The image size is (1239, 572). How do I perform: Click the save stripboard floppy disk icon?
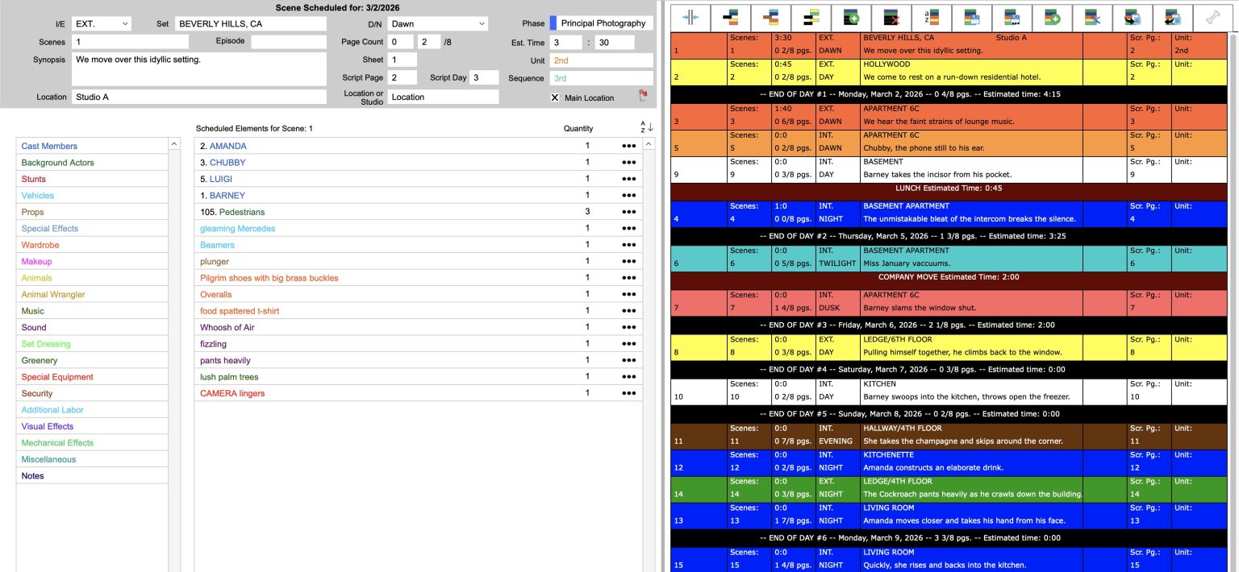click(972, 16)
